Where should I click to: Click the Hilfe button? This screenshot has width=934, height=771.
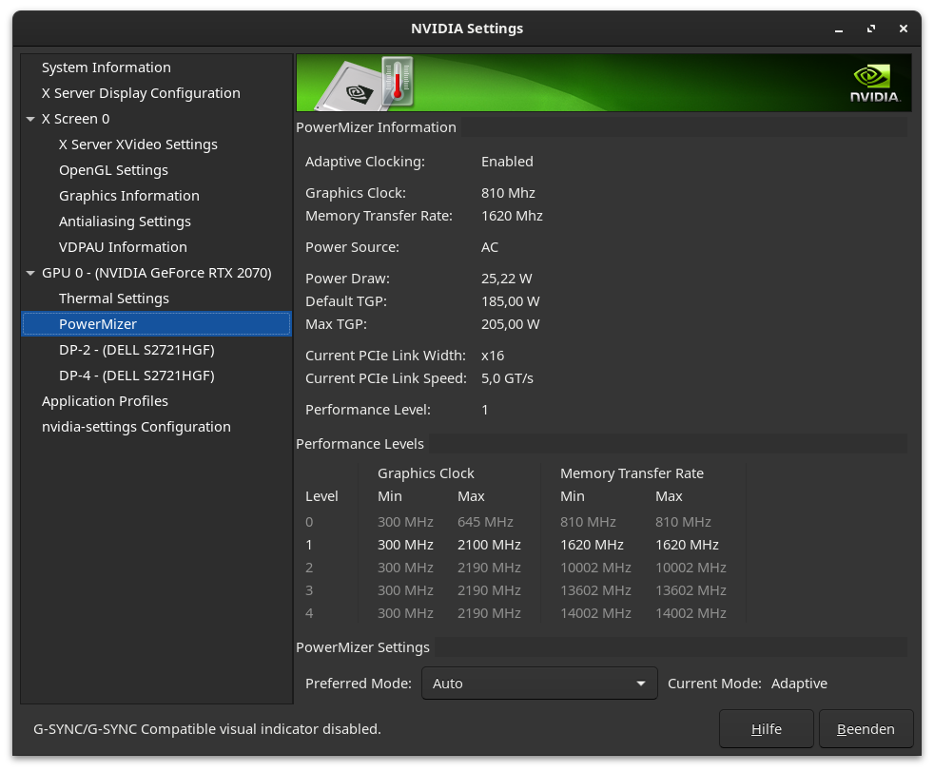[x=766, y=729]
